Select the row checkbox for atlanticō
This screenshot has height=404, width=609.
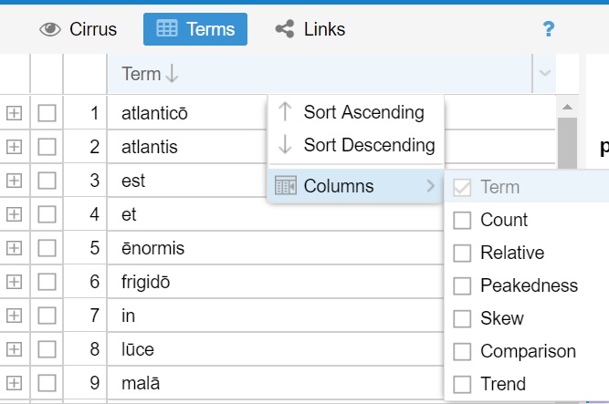pyautogui.click(x=47, y=114)
